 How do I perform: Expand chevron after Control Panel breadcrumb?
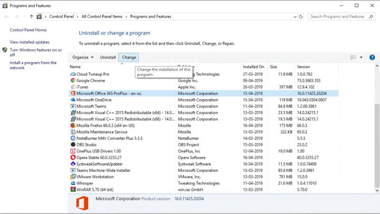click(x=77, y=17)
